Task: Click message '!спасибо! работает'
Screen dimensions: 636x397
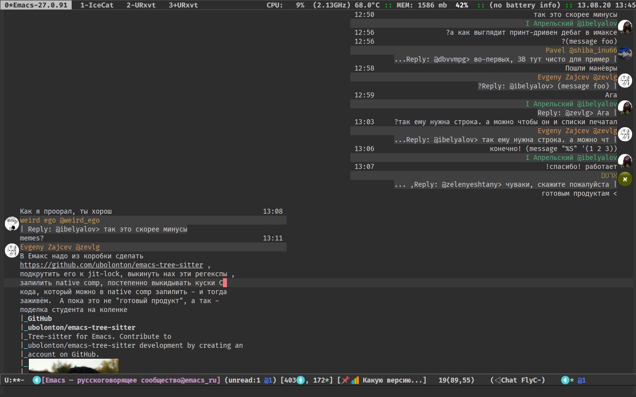Action: [x=581, y=166]
